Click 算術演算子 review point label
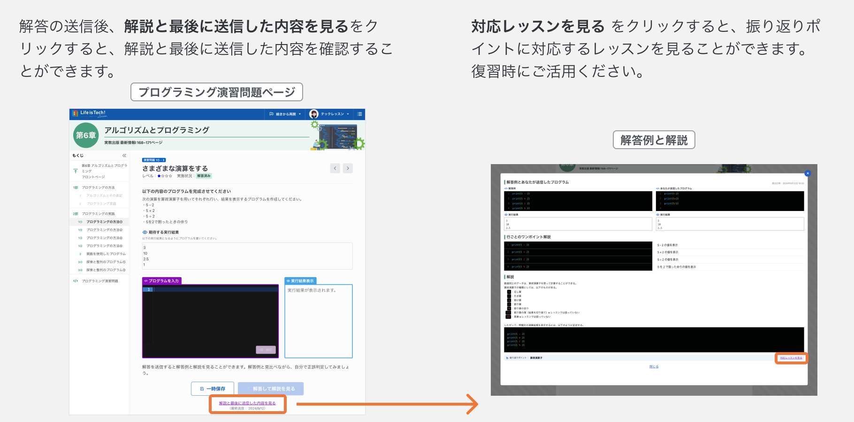 (536, 358)
